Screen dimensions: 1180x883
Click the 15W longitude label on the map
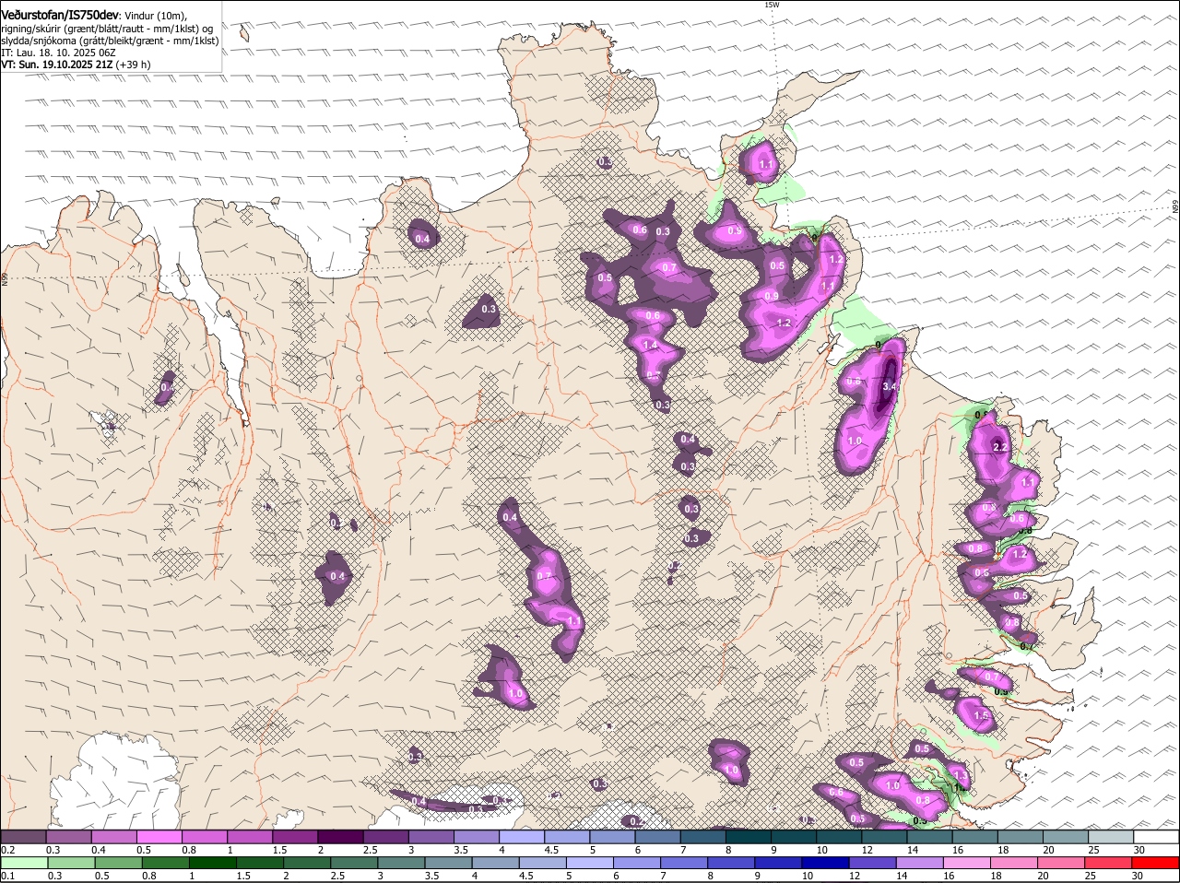point(772,5)
